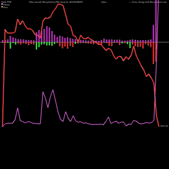Click the last price value 1051.80

[164, 126]
